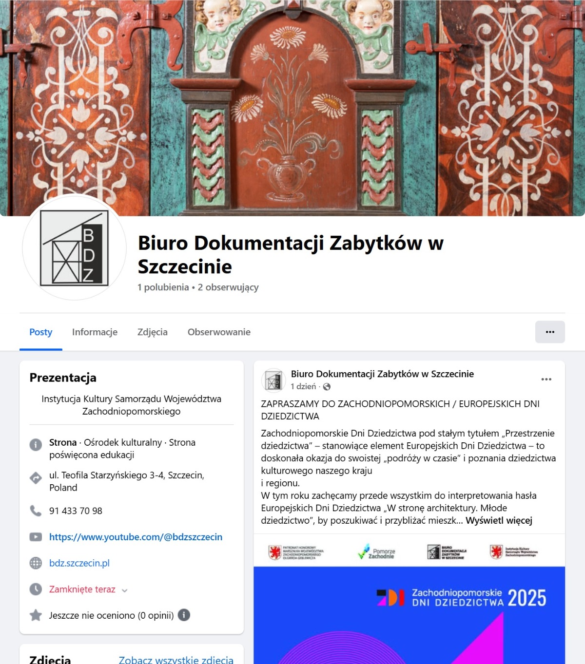Open the bdz.szczecin.pl website link
The height and width of the screenshot is (664, 585).
(79, 563)
